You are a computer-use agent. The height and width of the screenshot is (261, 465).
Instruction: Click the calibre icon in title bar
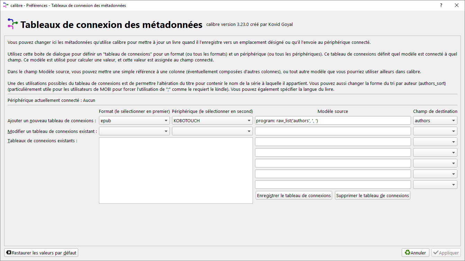pos(5,5)
